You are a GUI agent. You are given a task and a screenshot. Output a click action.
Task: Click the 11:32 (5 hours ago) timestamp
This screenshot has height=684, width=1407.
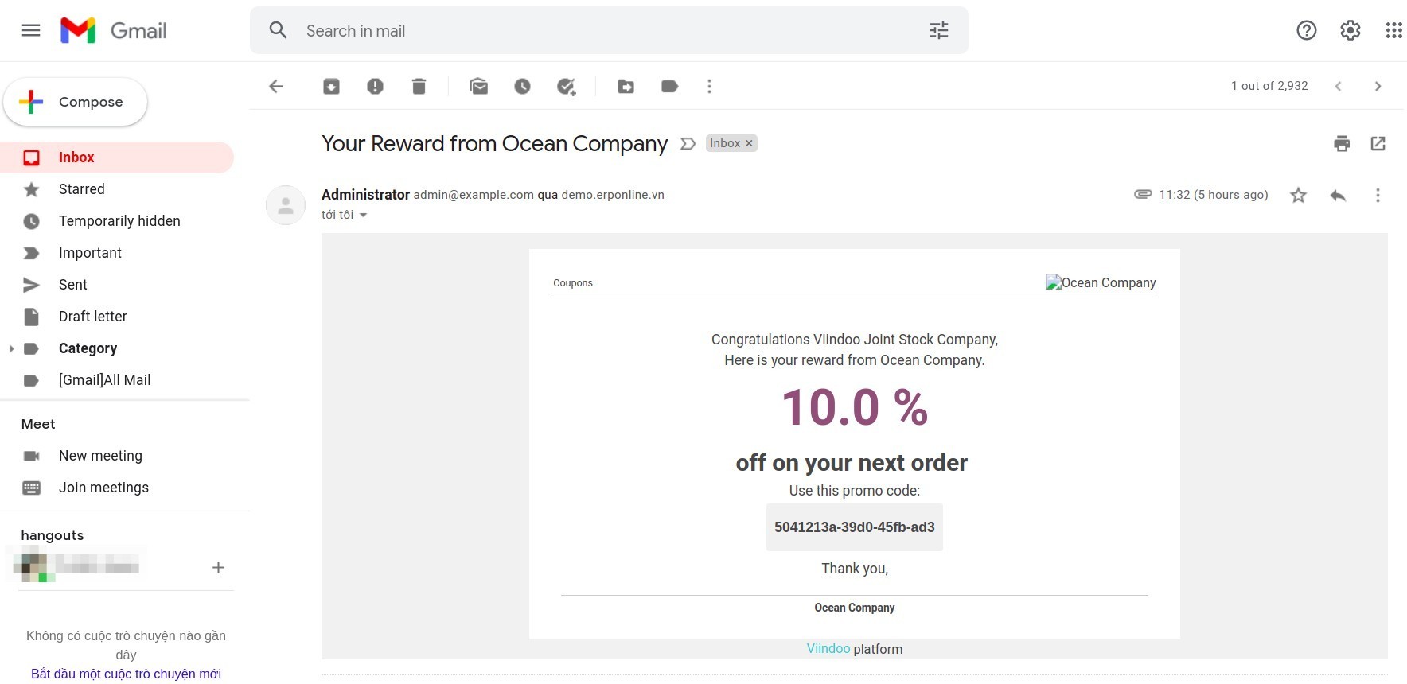pos(1214,195)
